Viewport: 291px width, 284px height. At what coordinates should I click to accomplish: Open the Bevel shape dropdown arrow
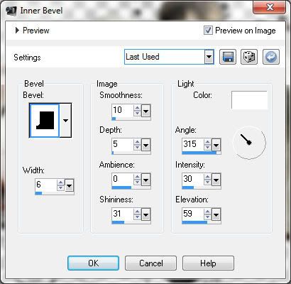pyautogui.click(x=65, y=120)
